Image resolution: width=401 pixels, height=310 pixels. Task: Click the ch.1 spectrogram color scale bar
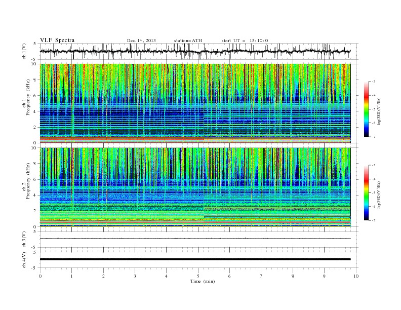pyautogui.click(x=366, y=109)
